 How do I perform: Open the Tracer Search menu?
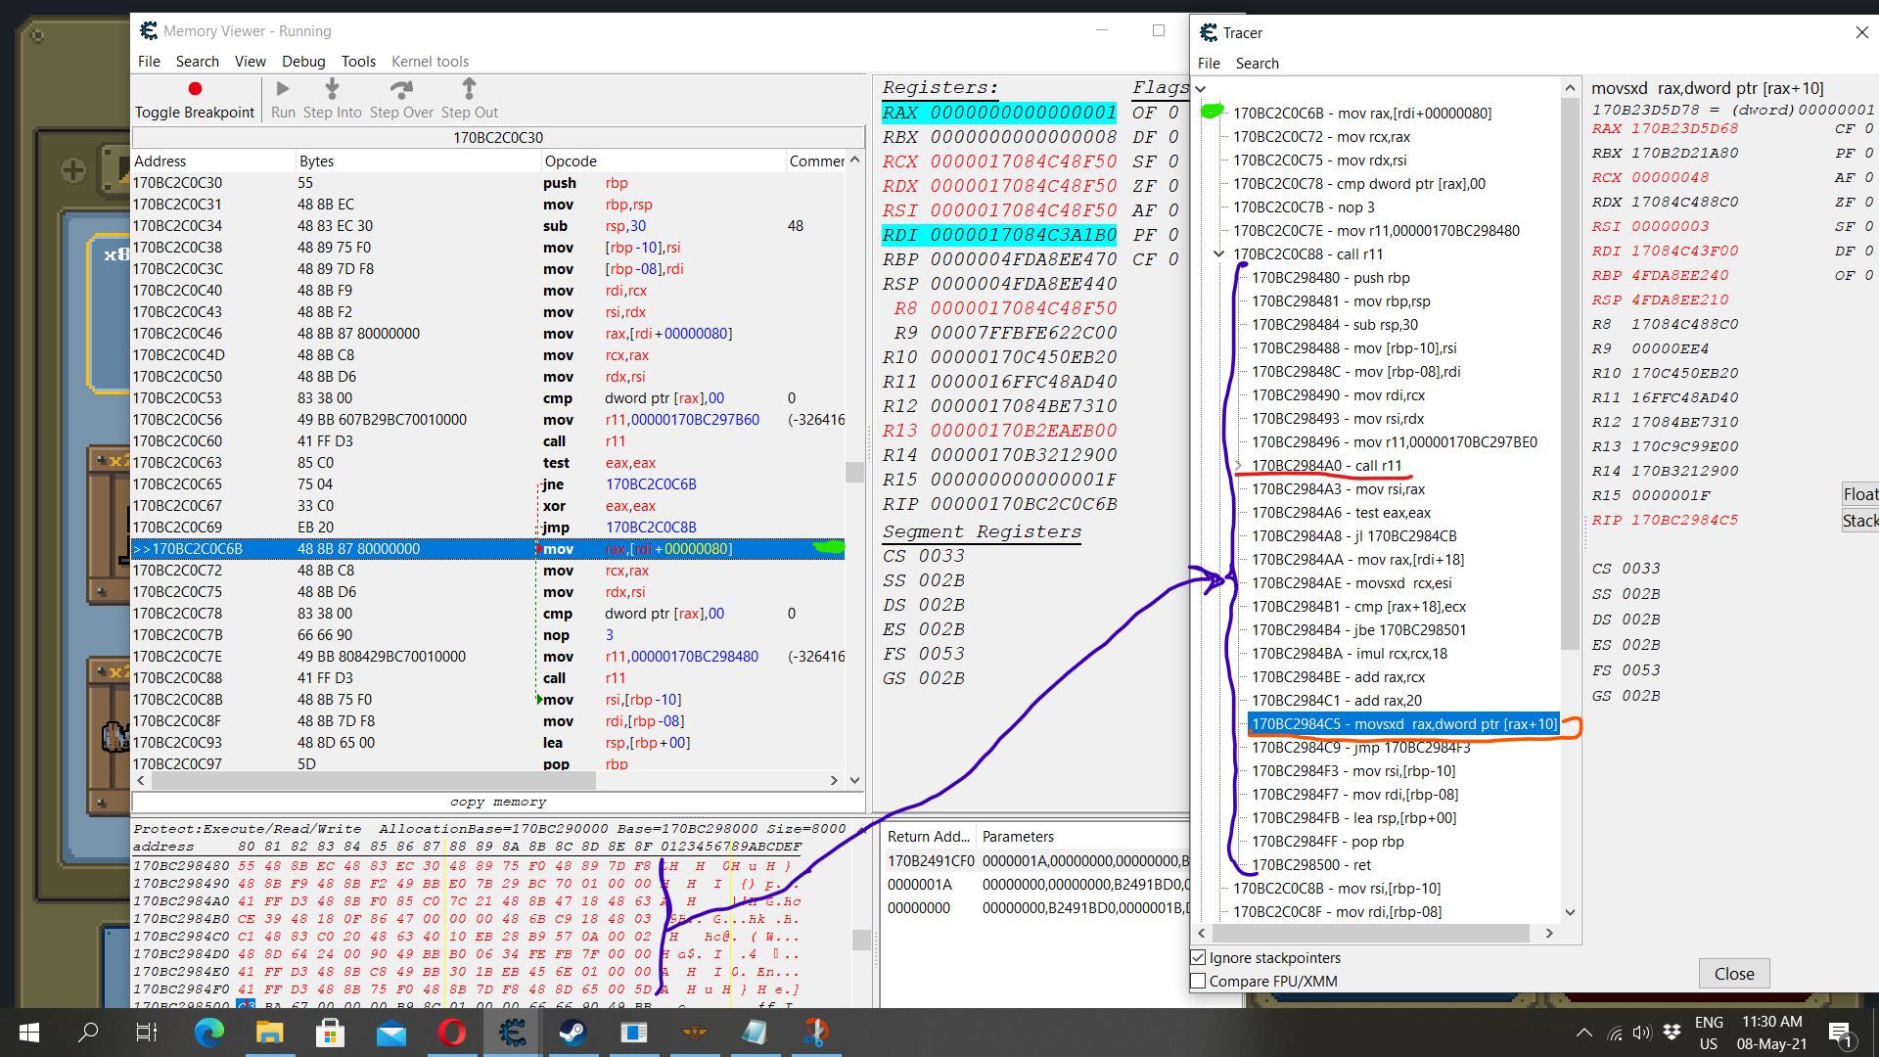click(x=1257, y=63)
